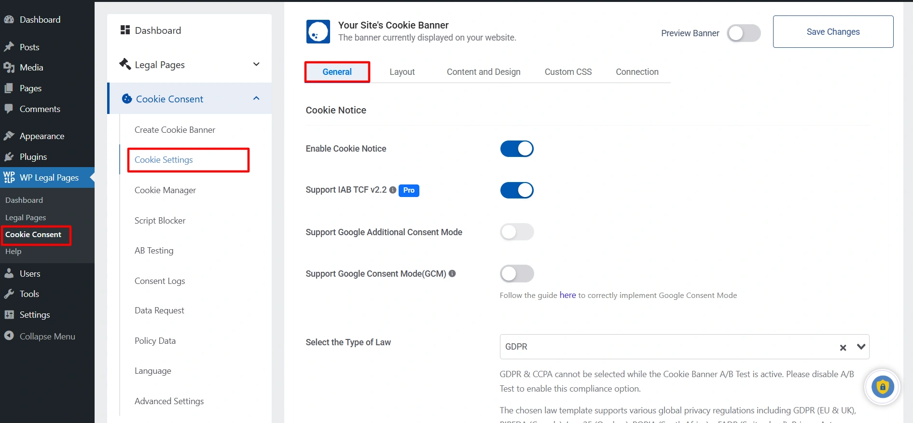
Task: Click the Cookie Consent cookie icon
Action: click(x=127, y=99)
